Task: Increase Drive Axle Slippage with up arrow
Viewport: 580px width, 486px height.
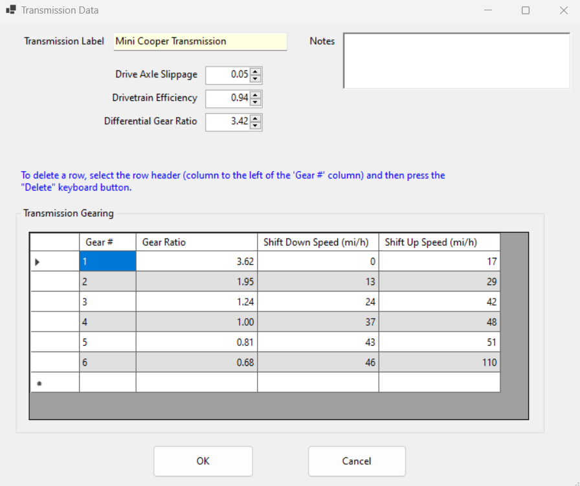Action: (255, 72)
